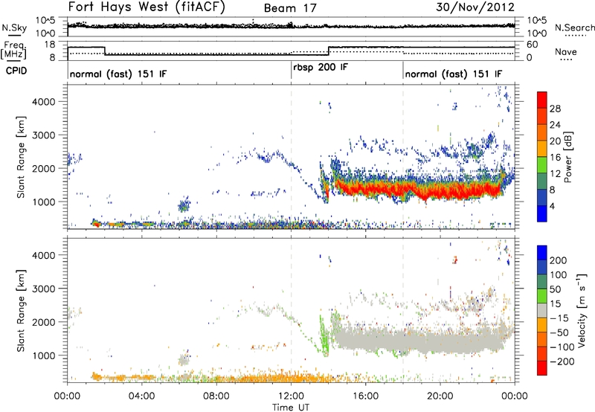Screen dimensions: 595x412
Task: Click the velocity colorbar value -50
Action: point(559,332)
